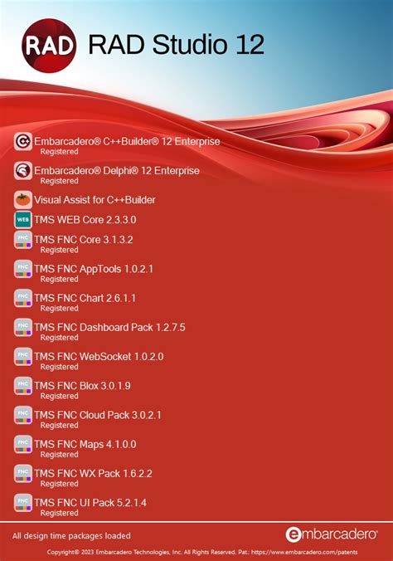Viewport: 393px width, 561px height.
Task: Click the TMS FNC Chart icon
Action: (x=23, y=299)
